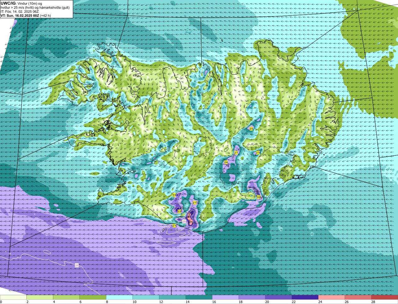Select the 6–8 m/s green legend swatch

93,297
